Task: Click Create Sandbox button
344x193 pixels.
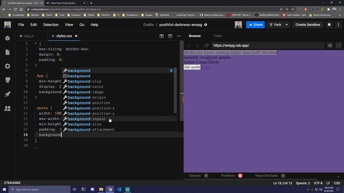Action: [308, 25]
